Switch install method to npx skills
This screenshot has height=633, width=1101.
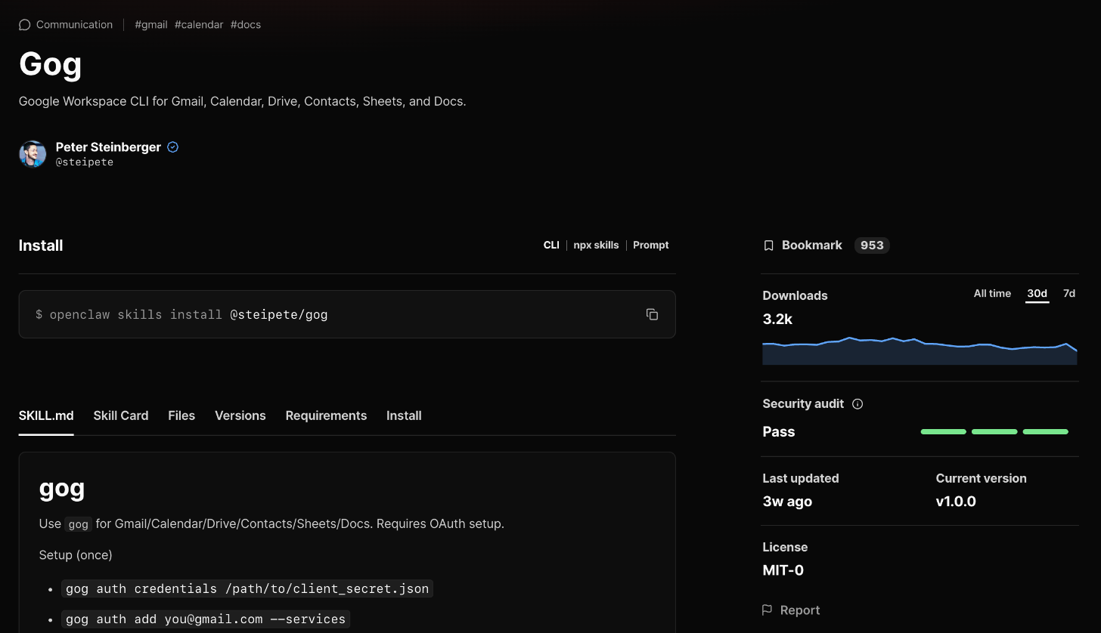point(596,245)
